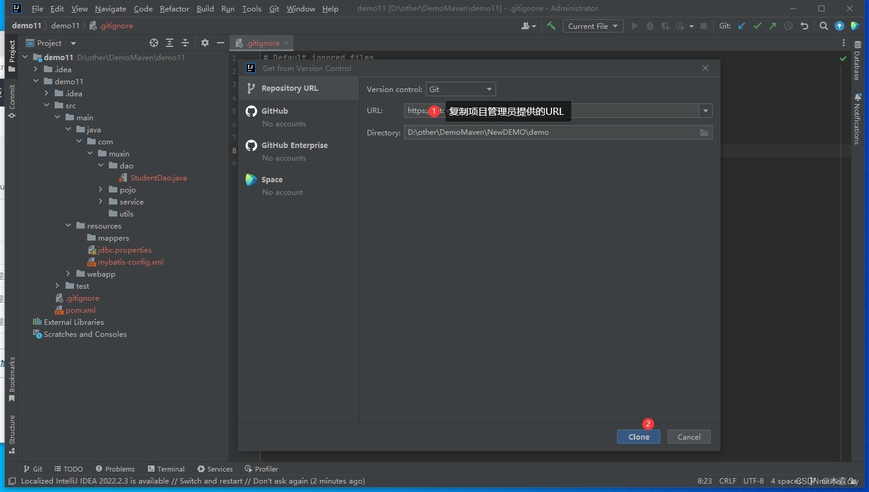Image resolution: width=869 pixels, height=492 pixels.
Task: Click UTF-8 encoding in status bar
Action: point(754,481)
